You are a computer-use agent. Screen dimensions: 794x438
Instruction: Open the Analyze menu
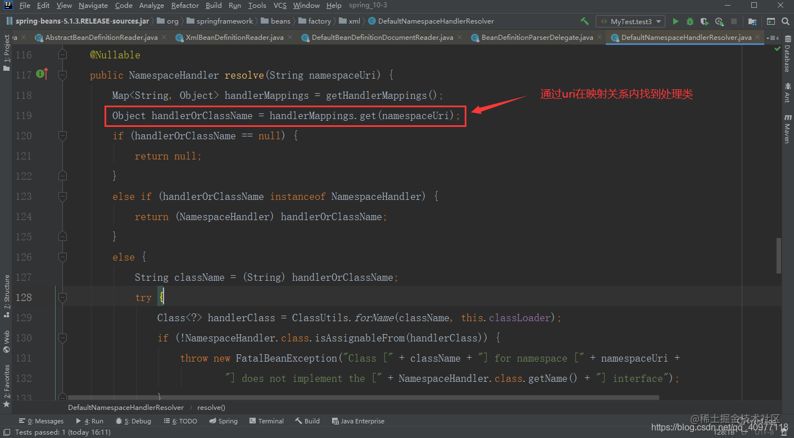pos(151,6)
